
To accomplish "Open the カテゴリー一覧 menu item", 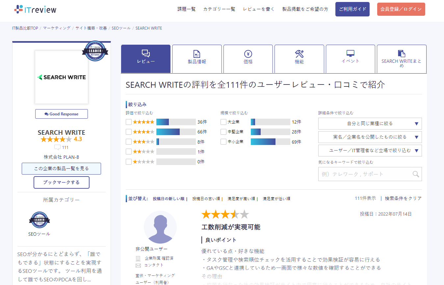I will [x=219, y=9].
